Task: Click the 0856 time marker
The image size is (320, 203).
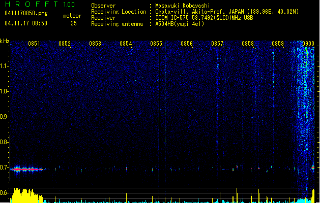Action: [187, 44]
